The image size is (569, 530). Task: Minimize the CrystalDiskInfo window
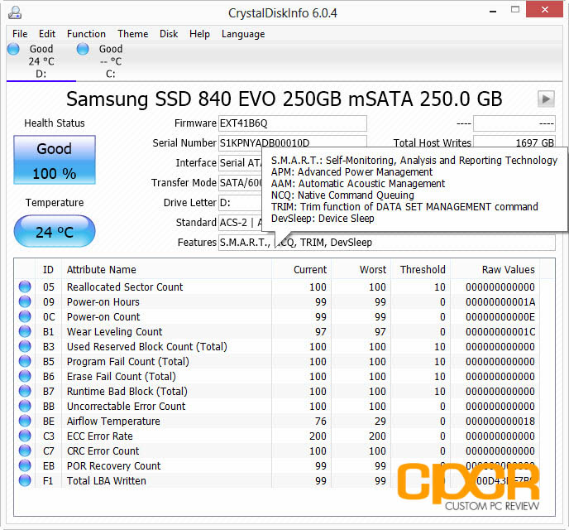(493, 11)
